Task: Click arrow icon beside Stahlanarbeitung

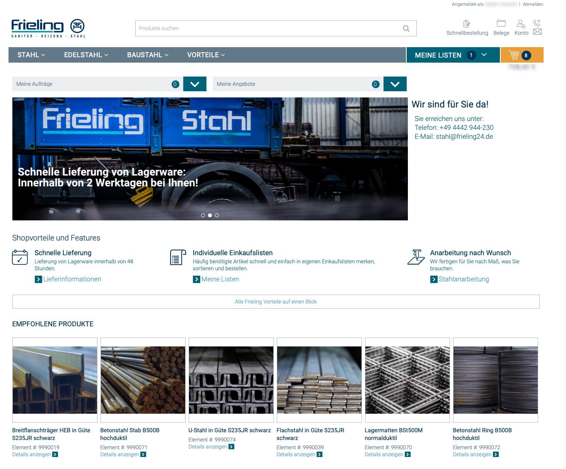Action: pyautogui.click(x=434, y=279)
